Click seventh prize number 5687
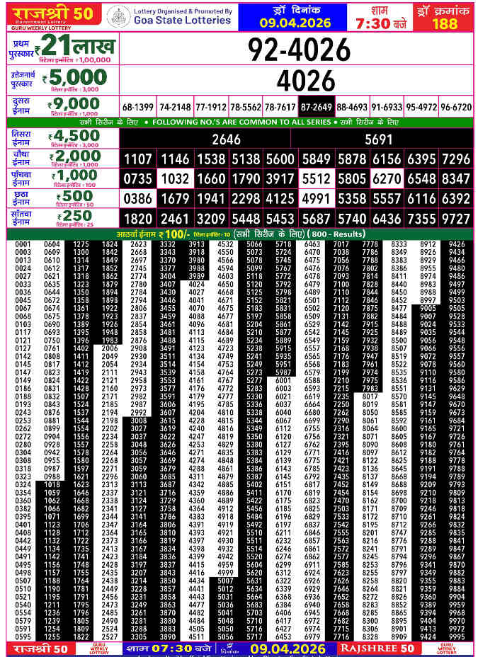The image size is (478, 657). coord(317,219)
